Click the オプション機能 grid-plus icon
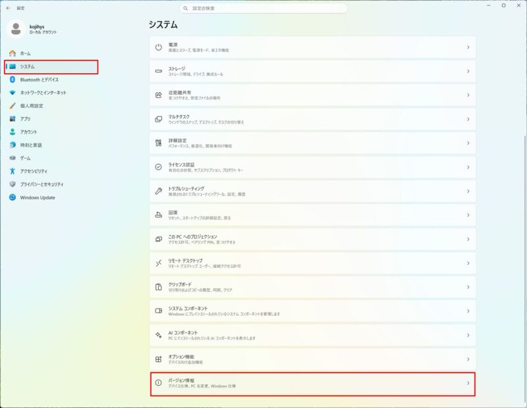This screenshot has height=408, width=527. [x=158, y=359]
